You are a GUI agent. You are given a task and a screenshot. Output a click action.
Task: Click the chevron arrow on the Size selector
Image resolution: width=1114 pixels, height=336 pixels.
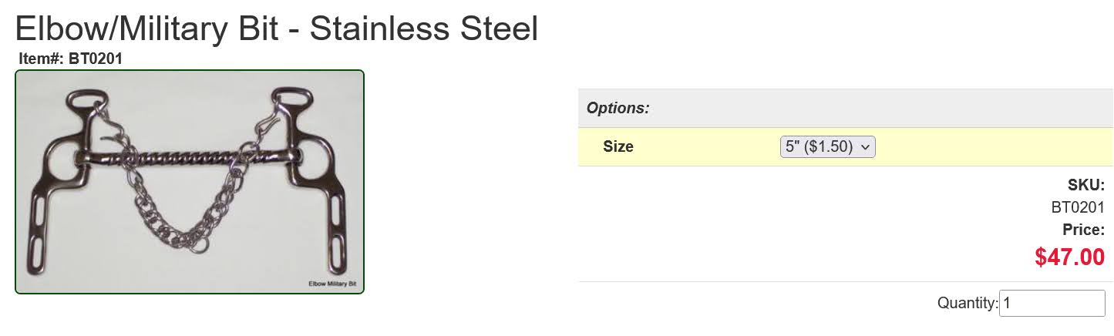click(865, 146)
